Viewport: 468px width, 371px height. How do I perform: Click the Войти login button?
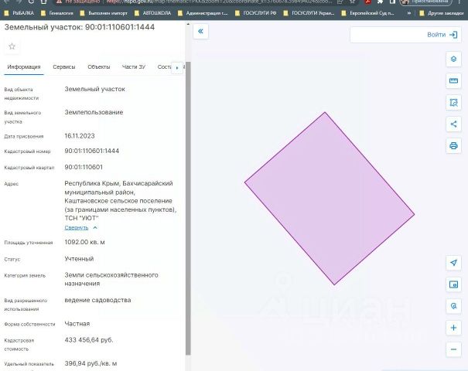pos(442,35)
